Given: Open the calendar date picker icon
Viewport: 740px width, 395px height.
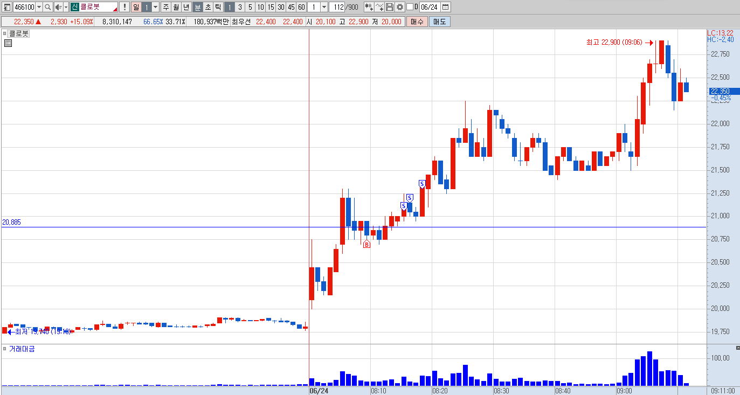Looking at the screenshot, I should (x=446, y=7).
